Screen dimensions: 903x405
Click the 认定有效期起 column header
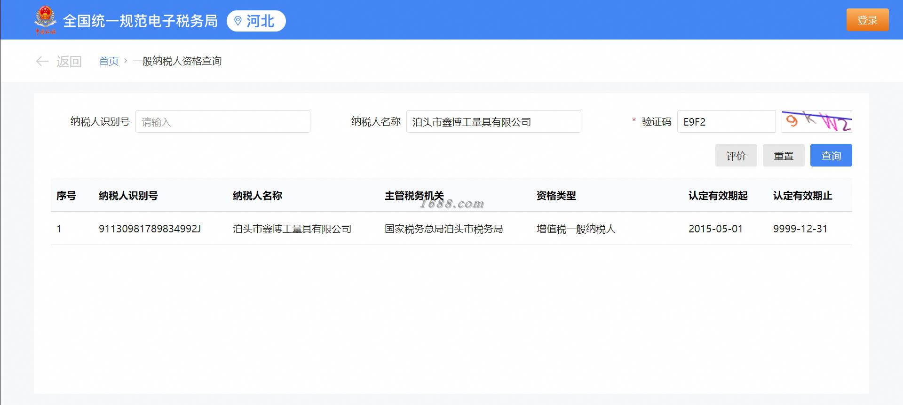coord(718,195)
